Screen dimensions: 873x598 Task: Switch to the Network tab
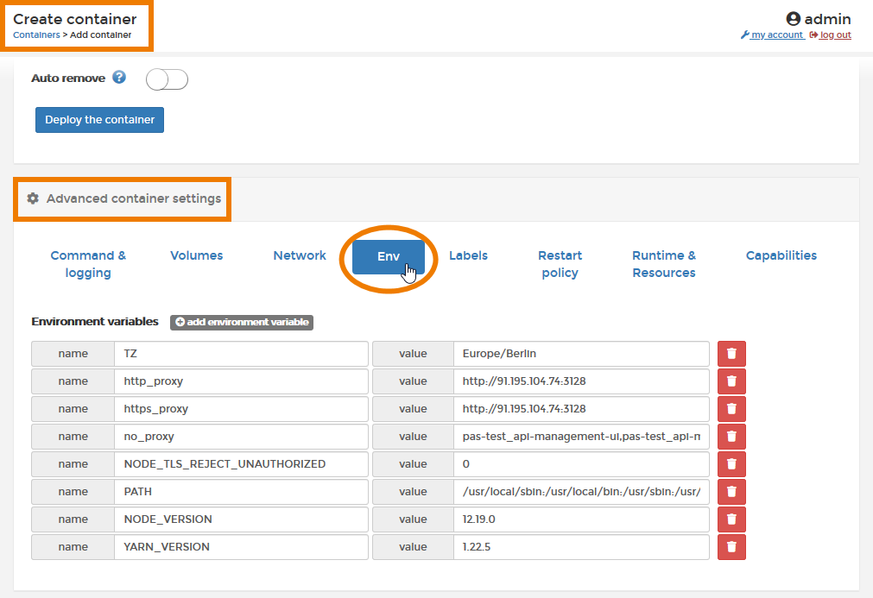coord(300,255)
